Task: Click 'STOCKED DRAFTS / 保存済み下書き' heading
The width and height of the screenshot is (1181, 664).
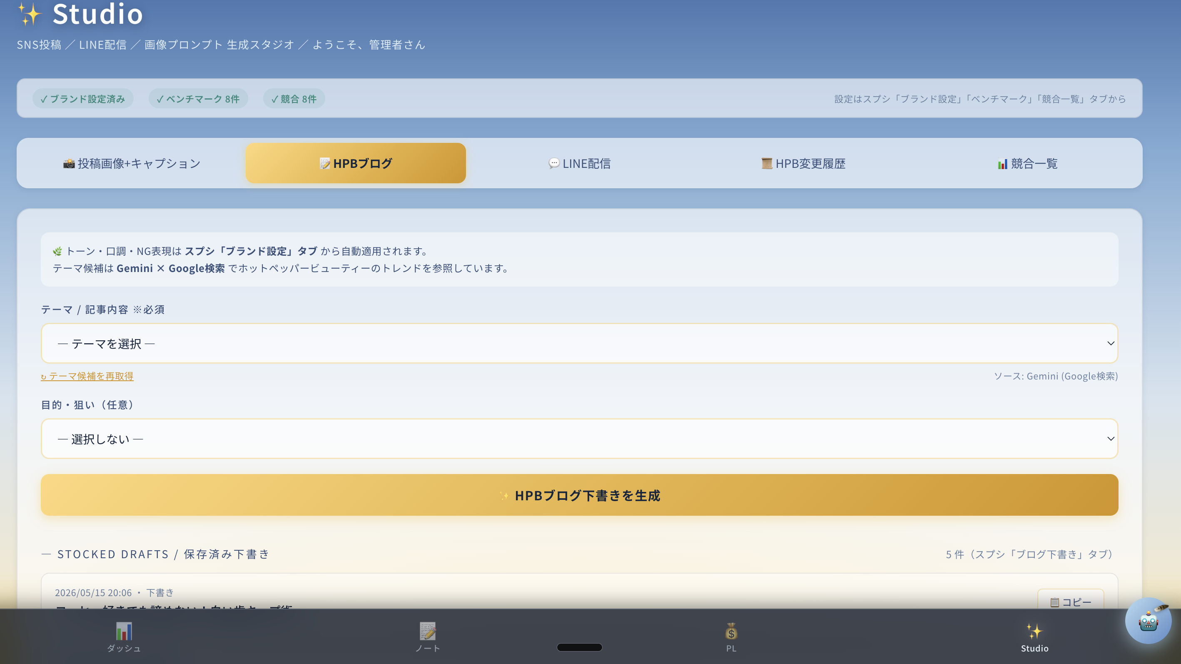Action: click(x=163, y=554)
